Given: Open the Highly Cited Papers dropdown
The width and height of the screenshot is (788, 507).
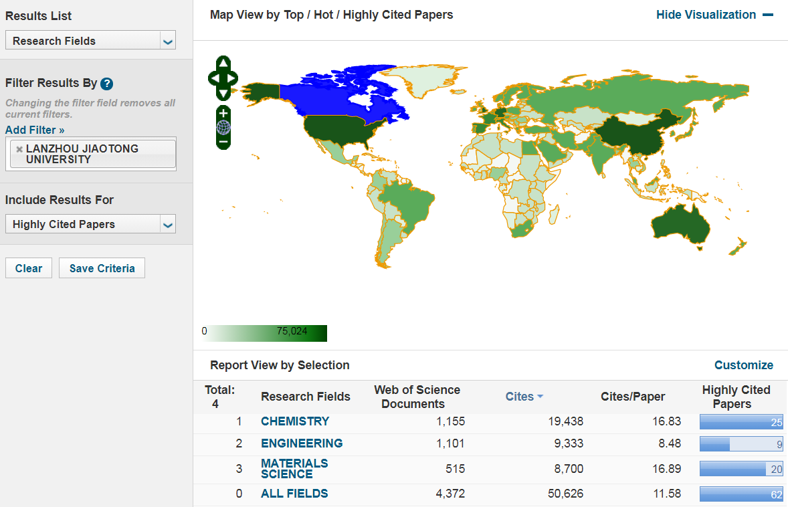Looking at the screenshot, I should (90, 224).
